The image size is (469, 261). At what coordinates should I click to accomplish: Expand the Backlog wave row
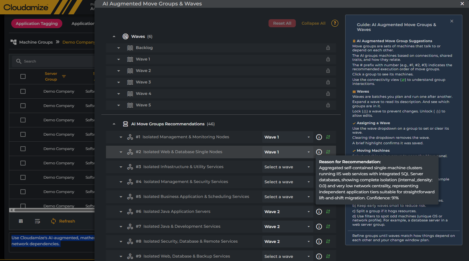tap(119, 48)
